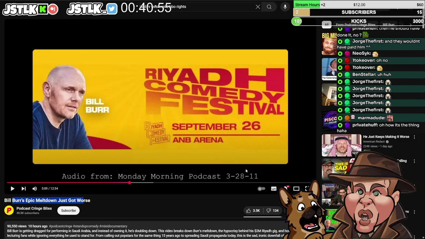The height and width of the screenshot is (239, 425).
Task: Clear the search box with X icon
Action: 258,7
